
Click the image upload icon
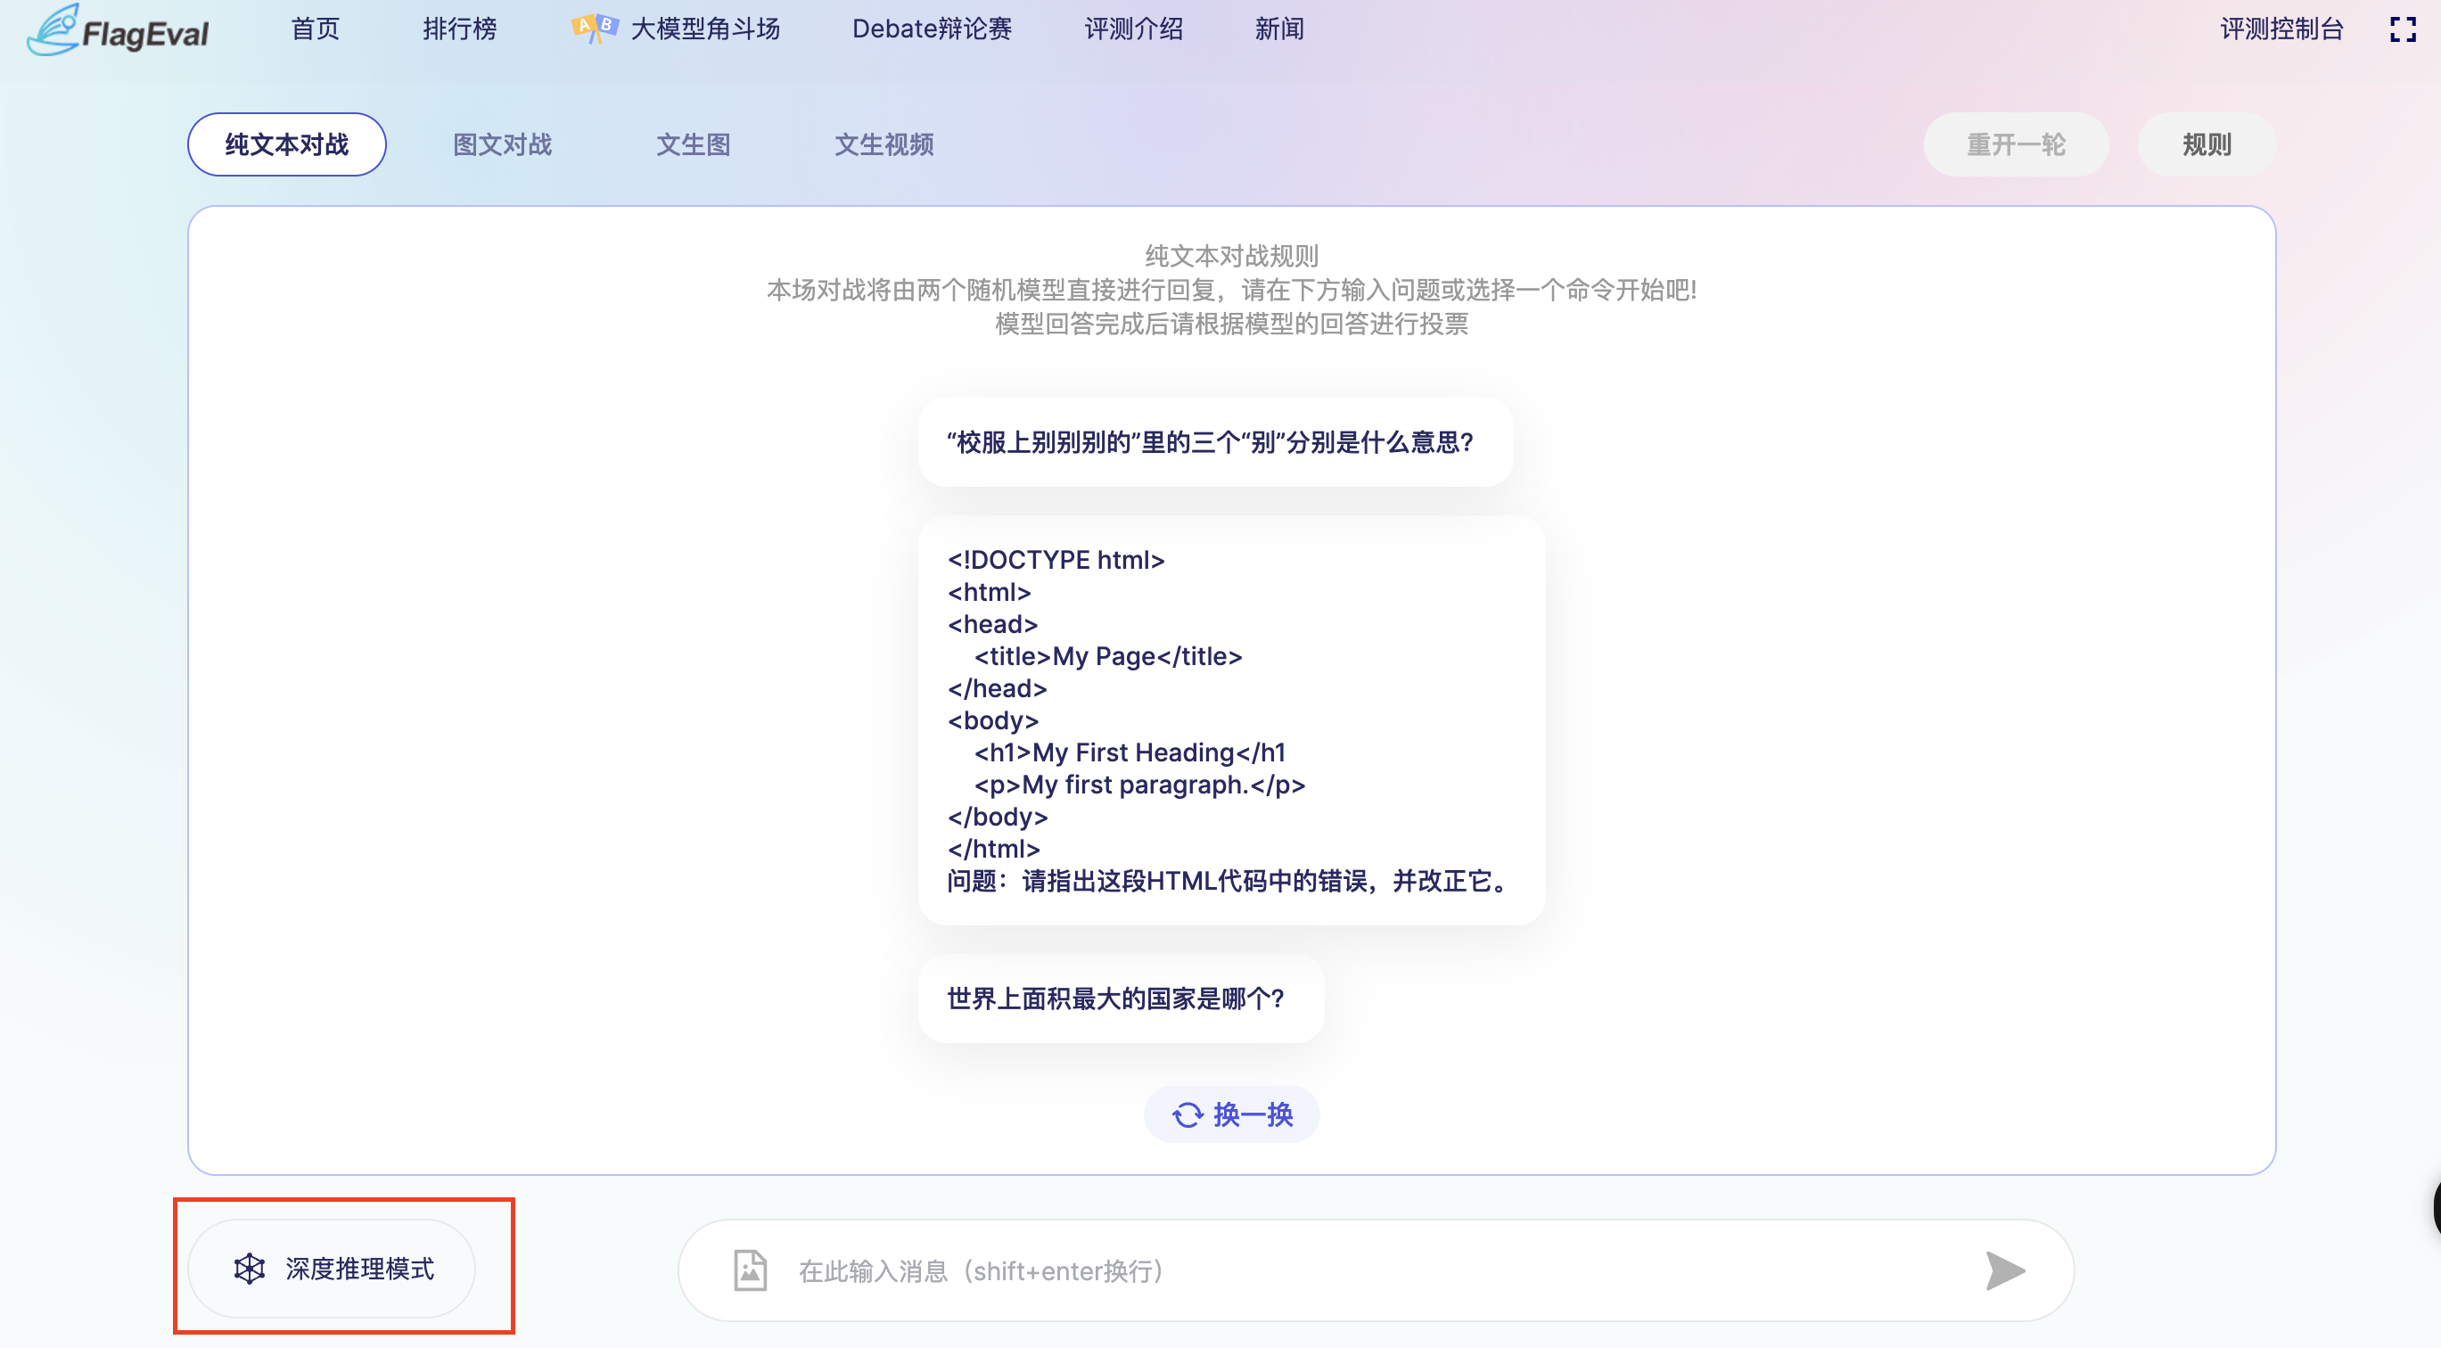point(750,1270)
